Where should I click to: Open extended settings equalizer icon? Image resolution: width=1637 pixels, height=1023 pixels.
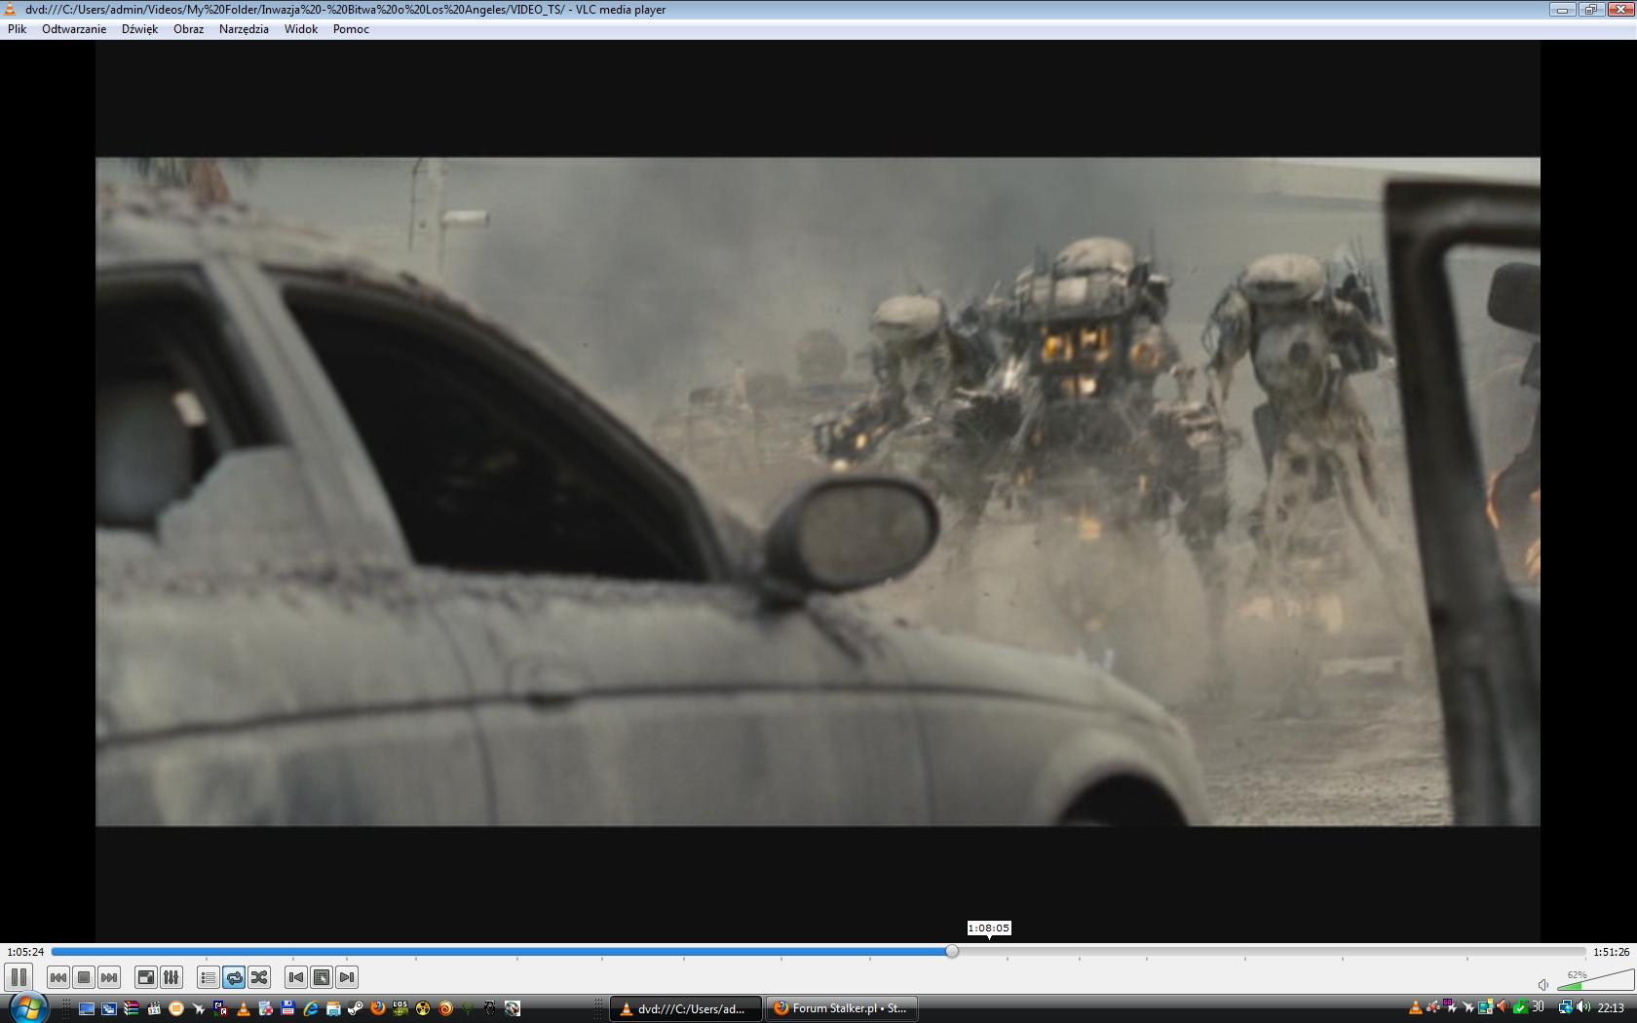171,977
